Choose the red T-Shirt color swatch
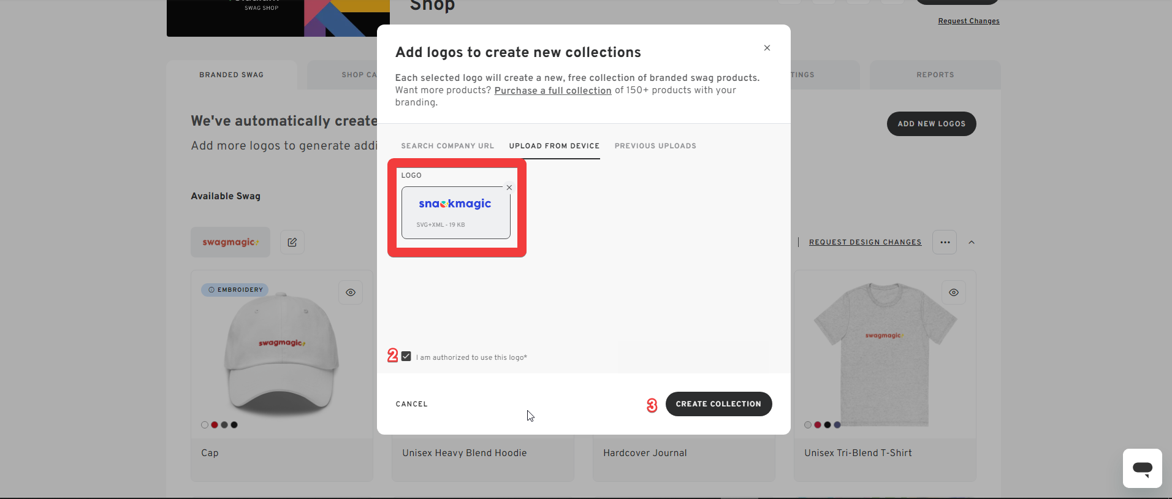1172x499 pixels. click(x=818, y=425)
